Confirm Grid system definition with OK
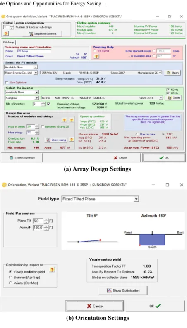The width and height of the screenshot is (187, 328). click(164, 158)
